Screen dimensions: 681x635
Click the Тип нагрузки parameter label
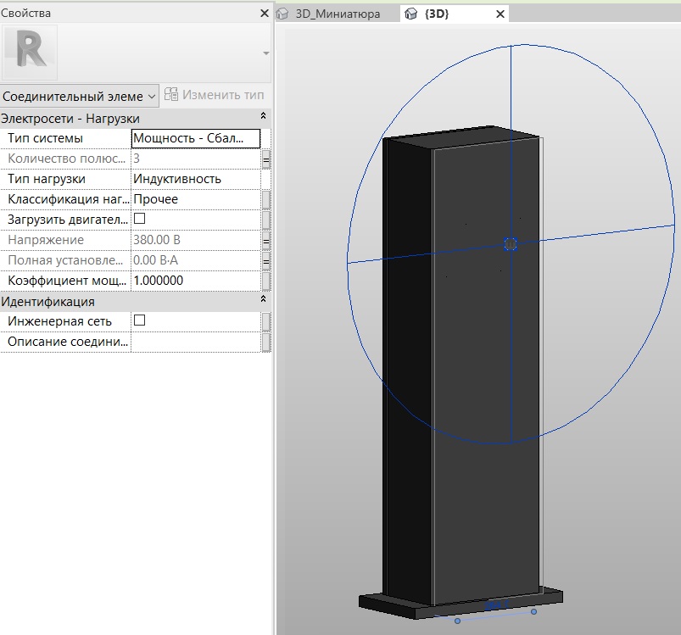point(47,179)
